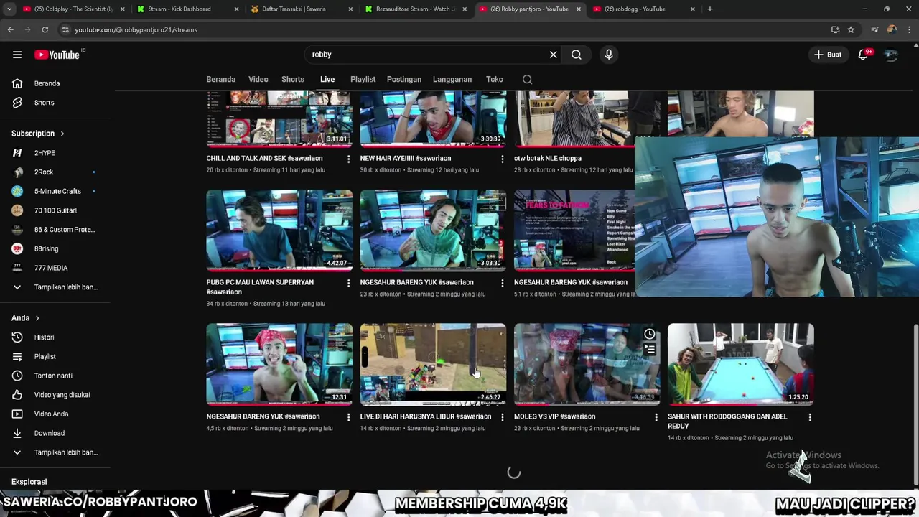Open options for CHILL AND TALK AND SEK video
The width and height of the screenshot is (919, 517).
coord(348,159)
